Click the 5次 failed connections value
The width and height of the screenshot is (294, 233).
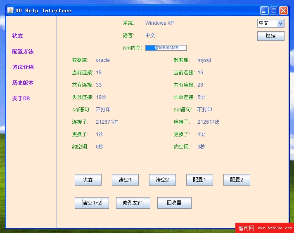click(201, 97)
